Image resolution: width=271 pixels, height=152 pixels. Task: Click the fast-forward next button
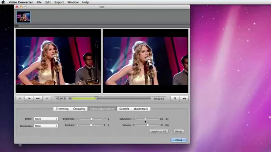(38, 99)
